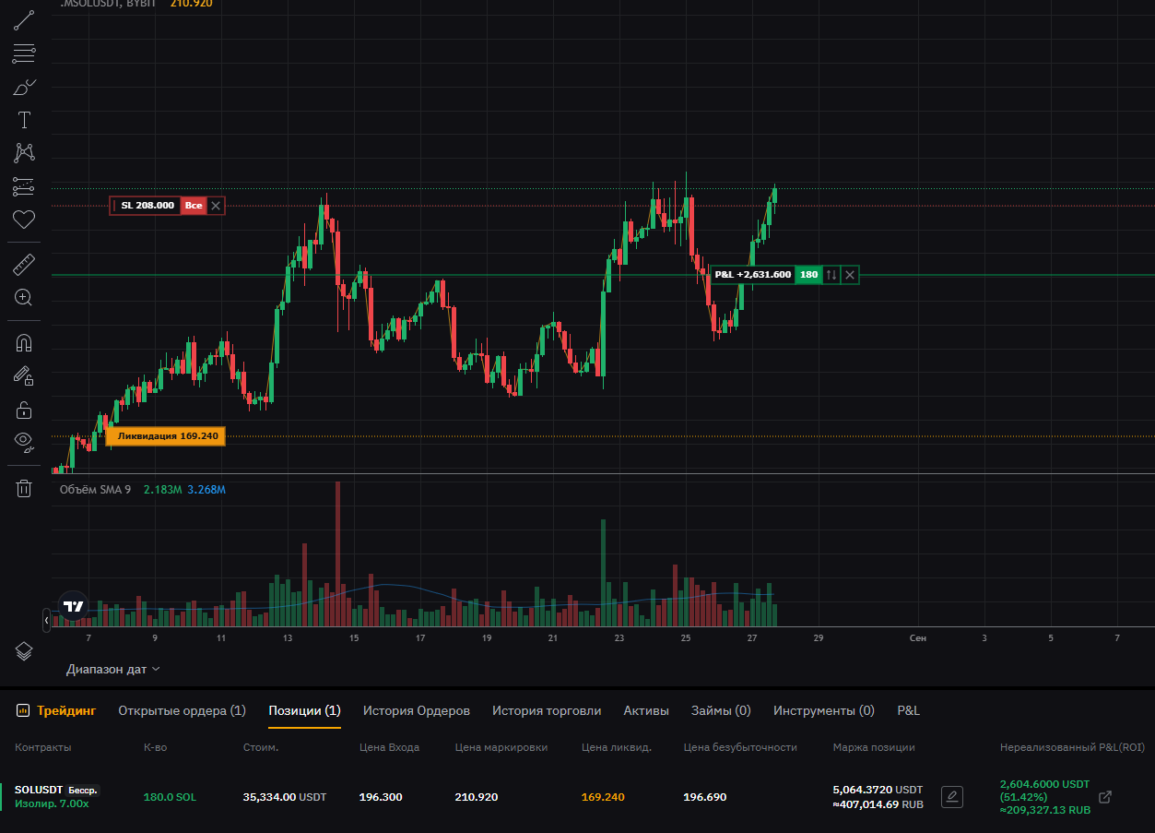Expand the Диапазон дат dropdown
The height and width of the screenshot is (833, 1155).
pos(113,669)
